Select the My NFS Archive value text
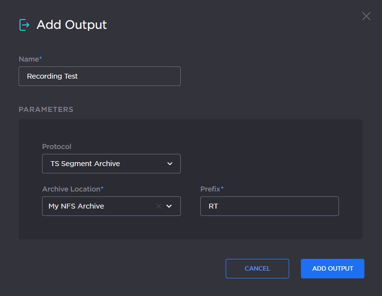382x296 pixels. click(x=76, y=206)
